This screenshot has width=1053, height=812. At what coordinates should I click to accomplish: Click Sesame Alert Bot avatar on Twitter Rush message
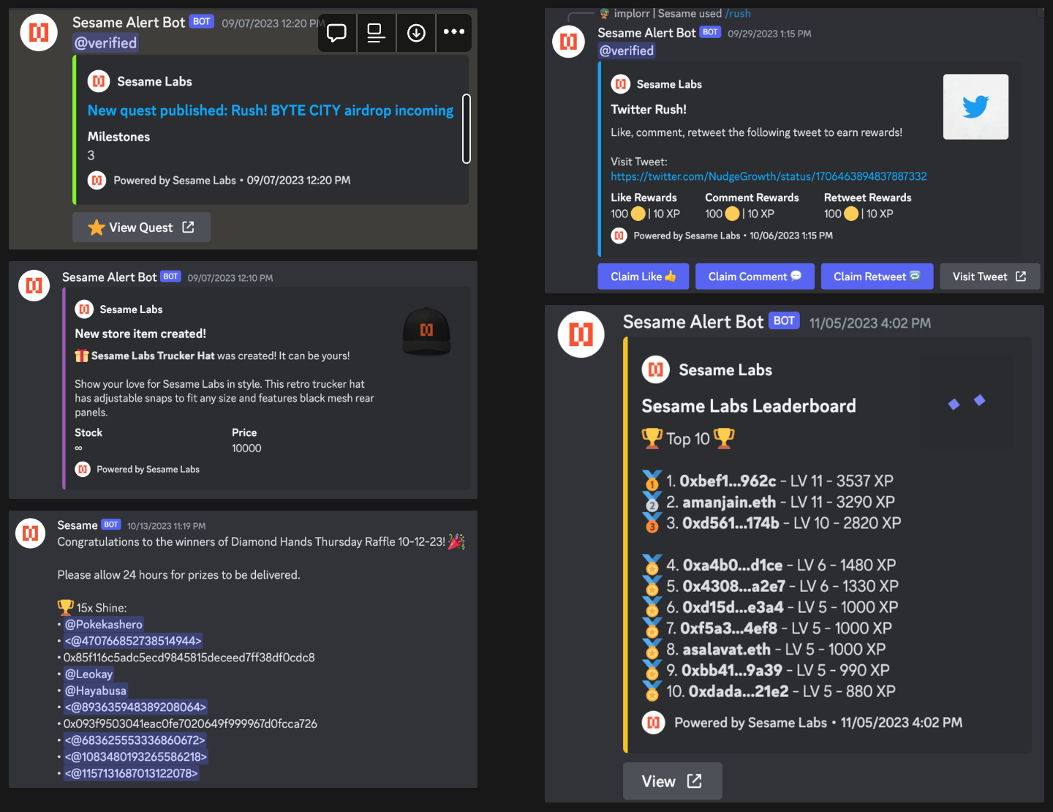click(568, 42)
